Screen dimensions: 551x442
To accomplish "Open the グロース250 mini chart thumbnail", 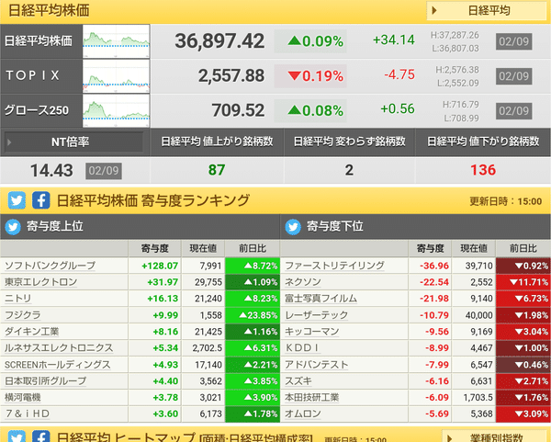I will click(x=117, y=111).
